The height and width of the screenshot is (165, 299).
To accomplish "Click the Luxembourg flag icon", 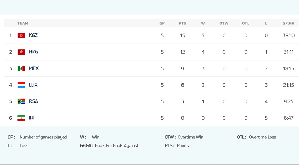I will pos(21,85).
